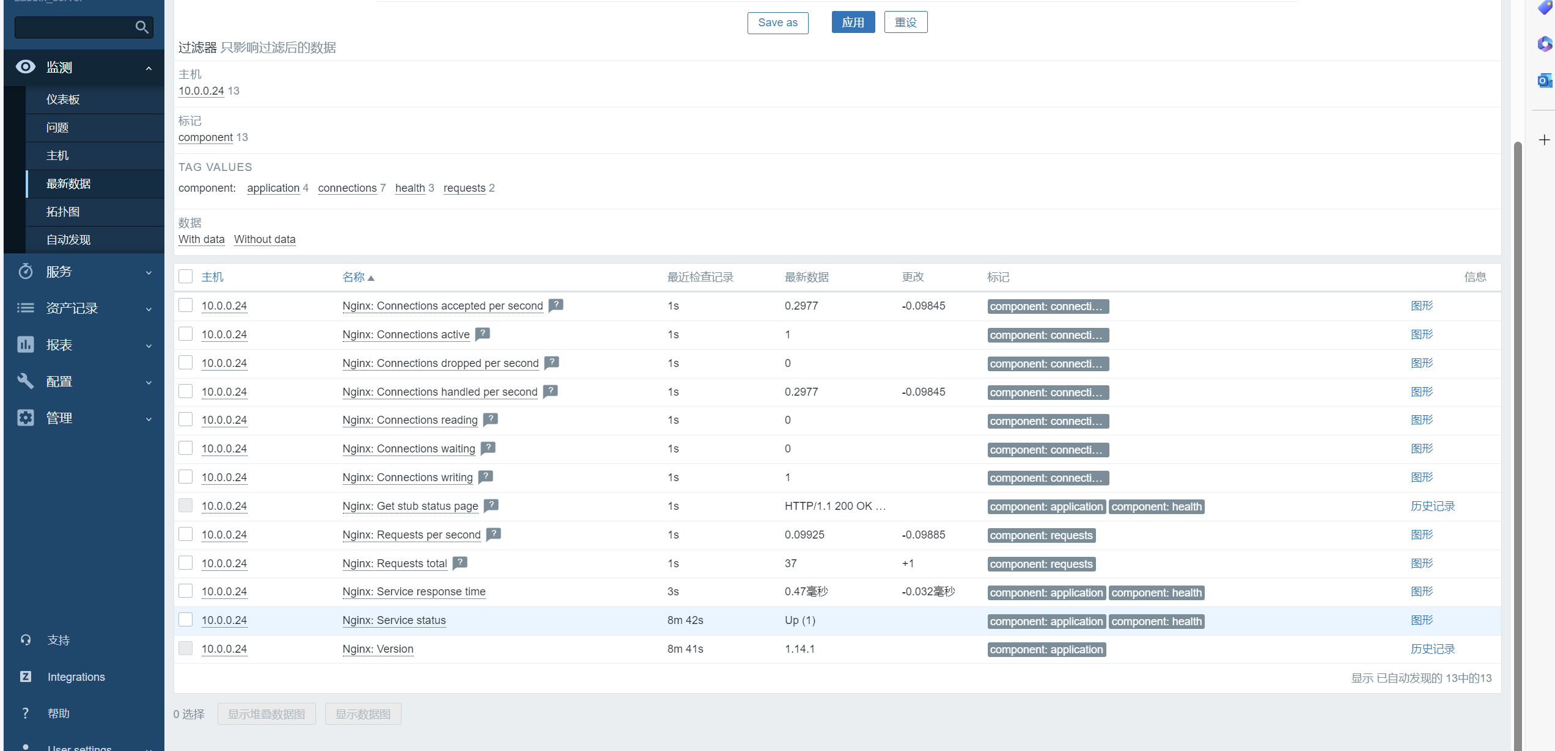Go to 仪表板 in the sidebar
1555x751 pixels.
[x=63, y=100]
